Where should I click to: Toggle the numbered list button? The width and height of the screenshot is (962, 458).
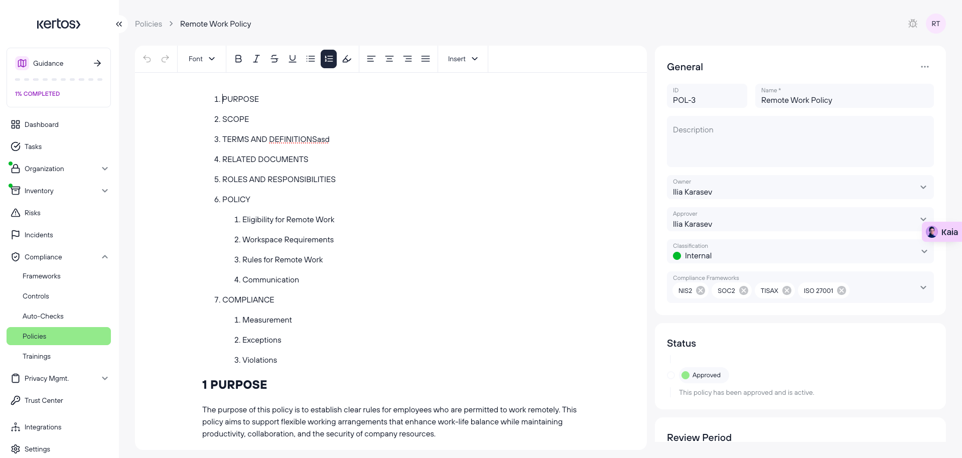[329, 59]
